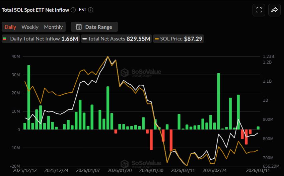Image resolution: width=284 pixels, height=176 pixels.
Task: Open the Date Range picker
Action: point(94,27)
